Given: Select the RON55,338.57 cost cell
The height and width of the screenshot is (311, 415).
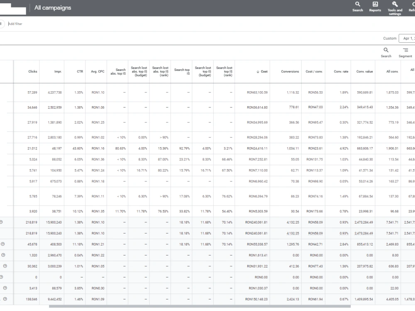Looking at the screenshot, I should pyautogui.click(x=257, y=244).
